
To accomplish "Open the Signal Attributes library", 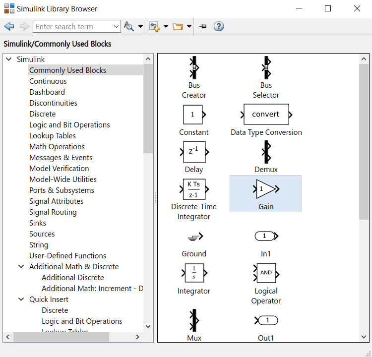I will 56,201.
